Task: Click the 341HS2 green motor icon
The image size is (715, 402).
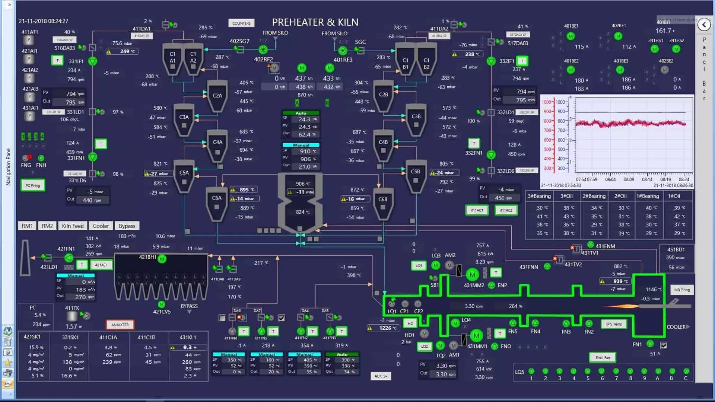Action: point(676,49)
